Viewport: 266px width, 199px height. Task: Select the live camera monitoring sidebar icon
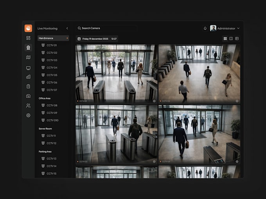(28, 48)
